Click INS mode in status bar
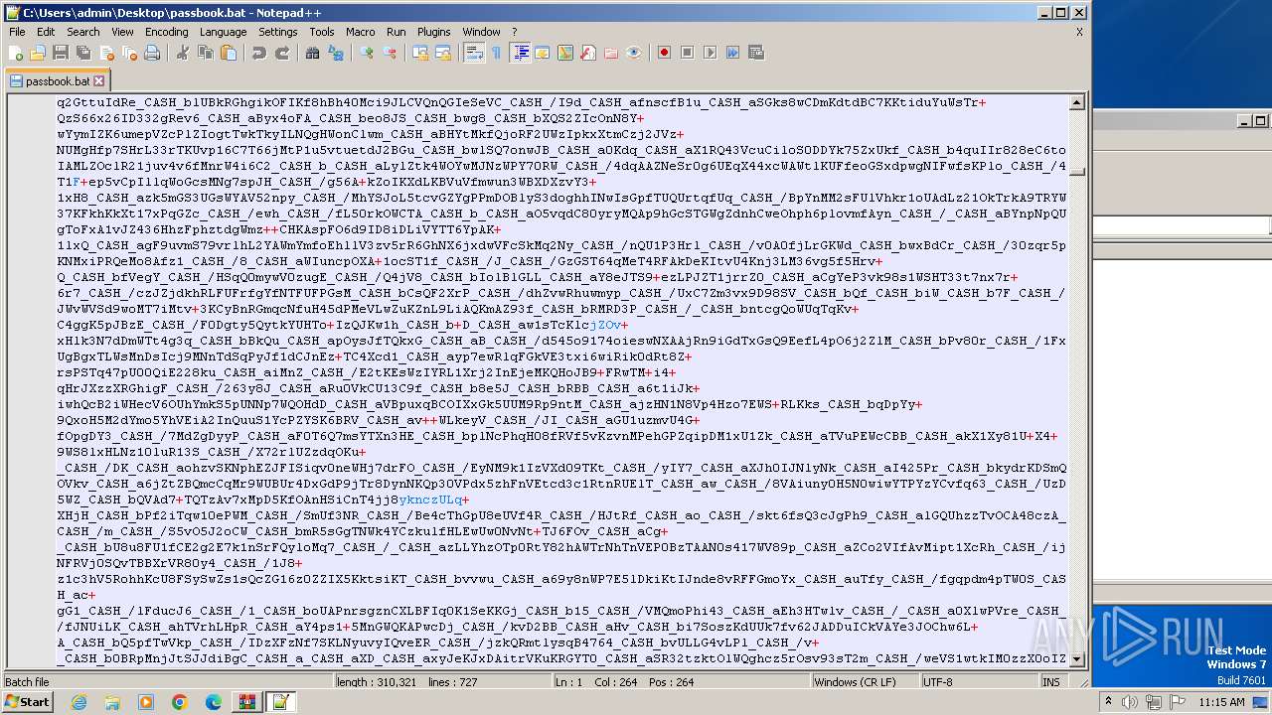Image resolution: width=1272 pixels, height=715 pixels. (1050, 682)
